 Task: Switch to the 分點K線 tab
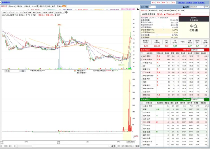click(x=19, y=6)
